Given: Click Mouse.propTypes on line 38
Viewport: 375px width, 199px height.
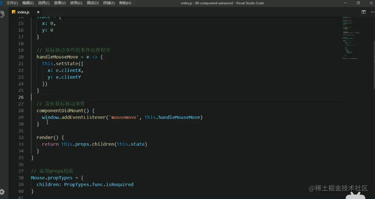Looking at the screenshot, I should coord(52,178).
